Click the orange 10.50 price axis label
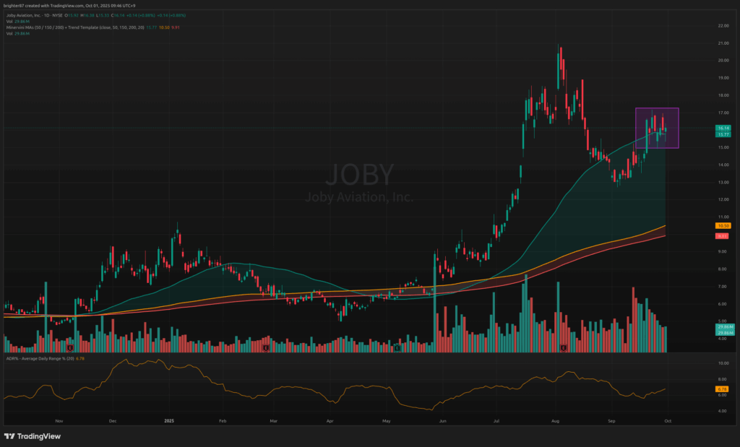Screen dimensions: 740x447 [x=722, y=226]
